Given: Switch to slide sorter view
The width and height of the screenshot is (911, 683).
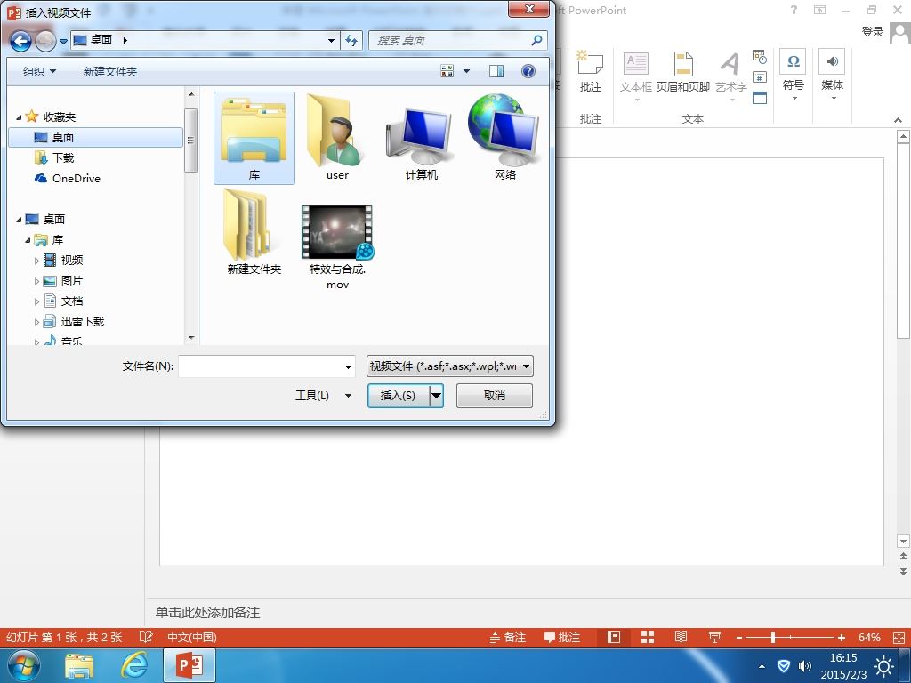Looking at the screenshot, I should (x=648, y=638).
